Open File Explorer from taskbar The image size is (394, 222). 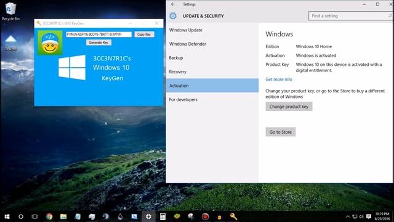[63, 216]
